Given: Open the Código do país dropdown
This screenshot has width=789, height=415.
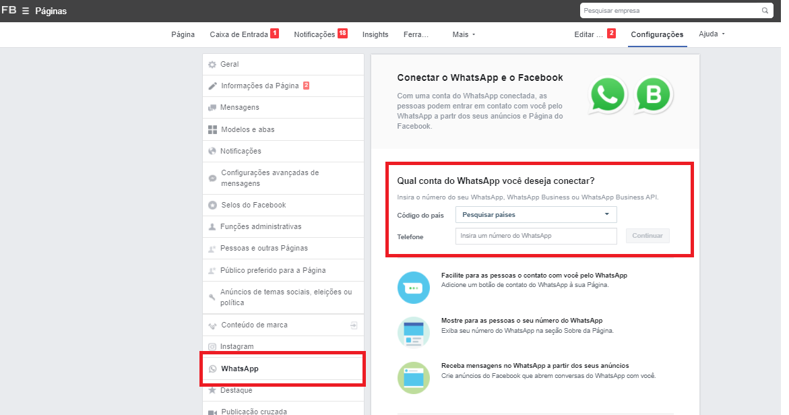Looking at the screenshot, I should click(x=536, y=215).
